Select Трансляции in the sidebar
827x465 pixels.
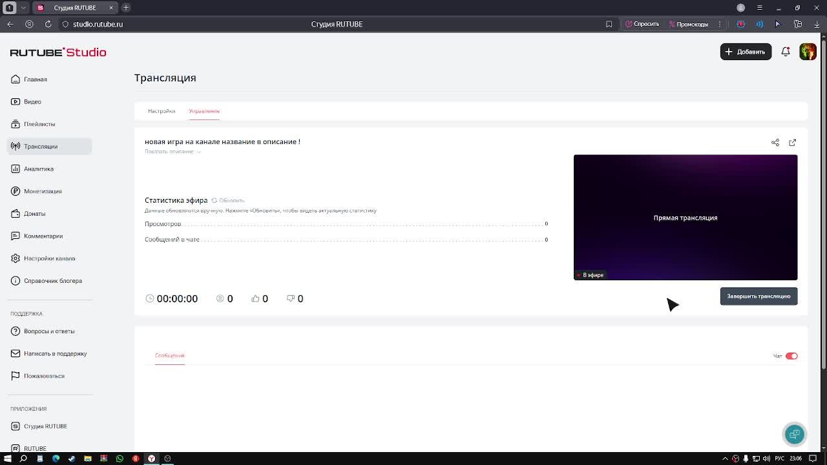(49, 147)
